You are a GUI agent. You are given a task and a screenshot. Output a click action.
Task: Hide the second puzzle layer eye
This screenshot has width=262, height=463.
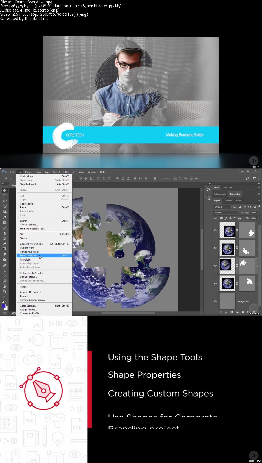(215, 248)
